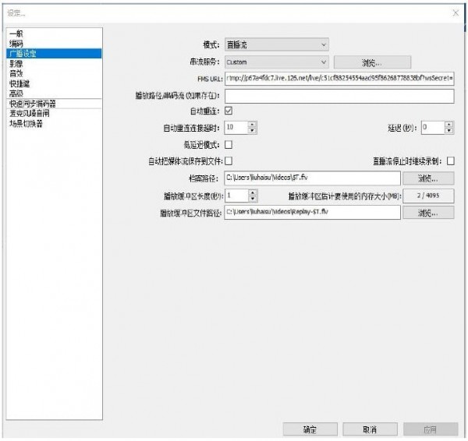Increase the 延迟(秒) value

449,125
